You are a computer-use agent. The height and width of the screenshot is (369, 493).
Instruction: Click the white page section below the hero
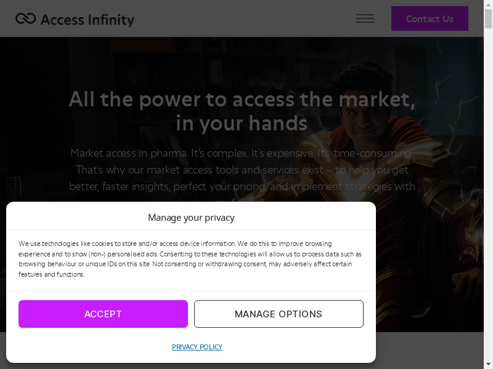click(x=431, y=351)
